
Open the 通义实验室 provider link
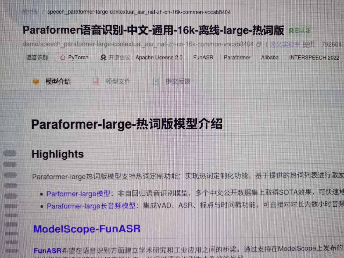[285, 44]
